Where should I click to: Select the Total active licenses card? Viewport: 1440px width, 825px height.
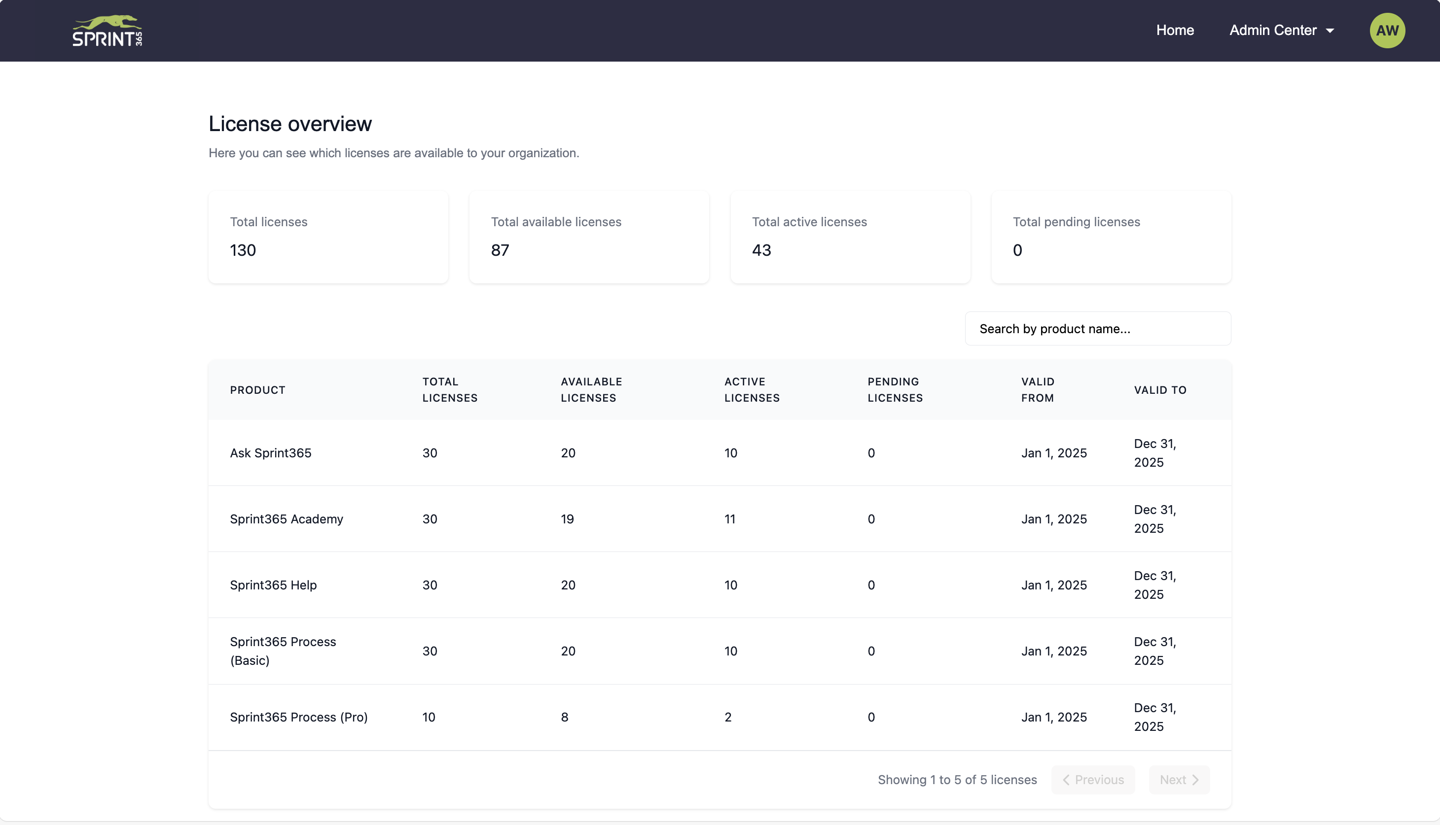850,237
